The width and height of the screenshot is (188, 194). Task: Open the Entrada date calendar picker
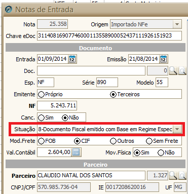72,59
